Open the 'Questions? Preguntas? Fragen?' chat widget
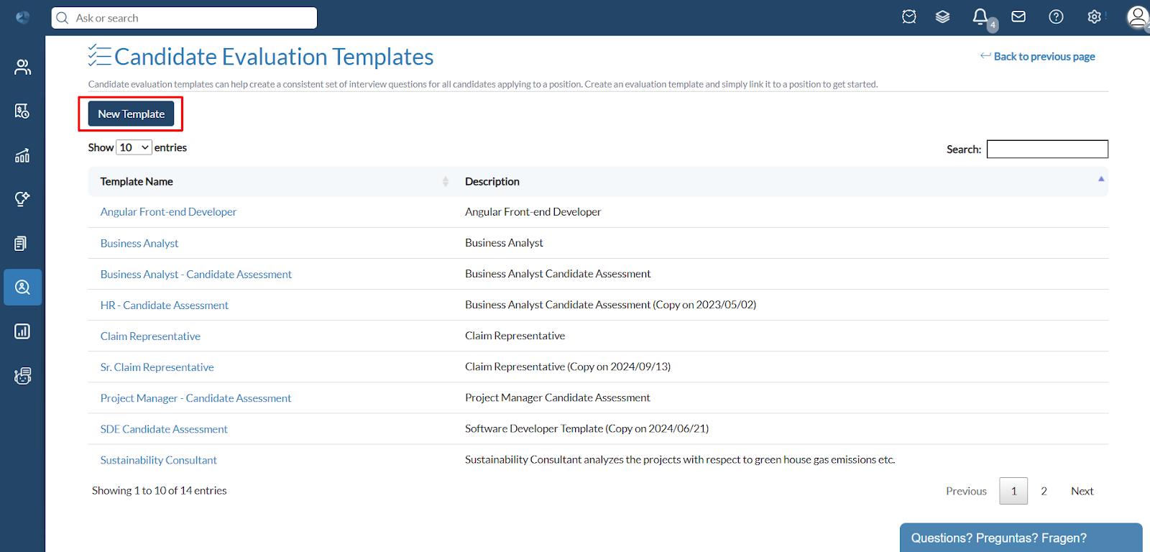Viewport: 1150px width, 552px height. click(1021, 538)
